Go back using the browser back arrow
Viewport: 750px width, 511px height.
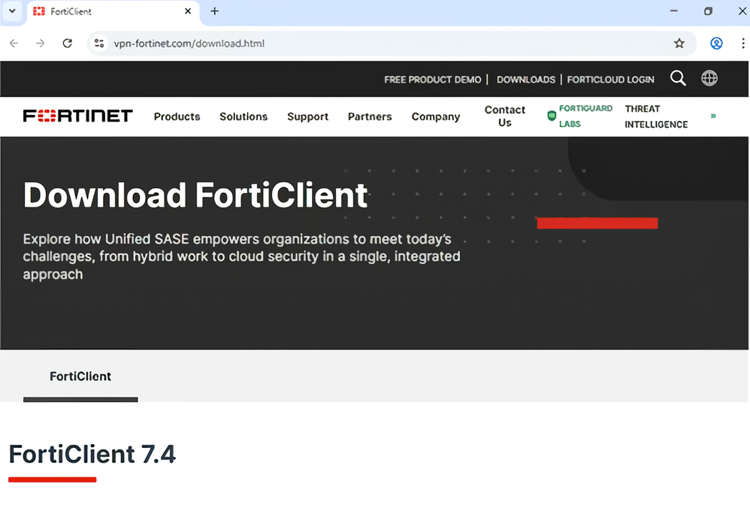14,43
